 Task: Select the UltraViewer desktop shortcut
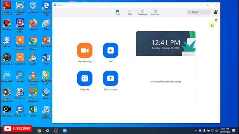pos(20,111)
